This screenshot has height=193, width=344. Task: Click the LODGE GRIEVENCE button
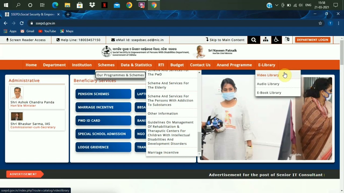tap(103, 147)
